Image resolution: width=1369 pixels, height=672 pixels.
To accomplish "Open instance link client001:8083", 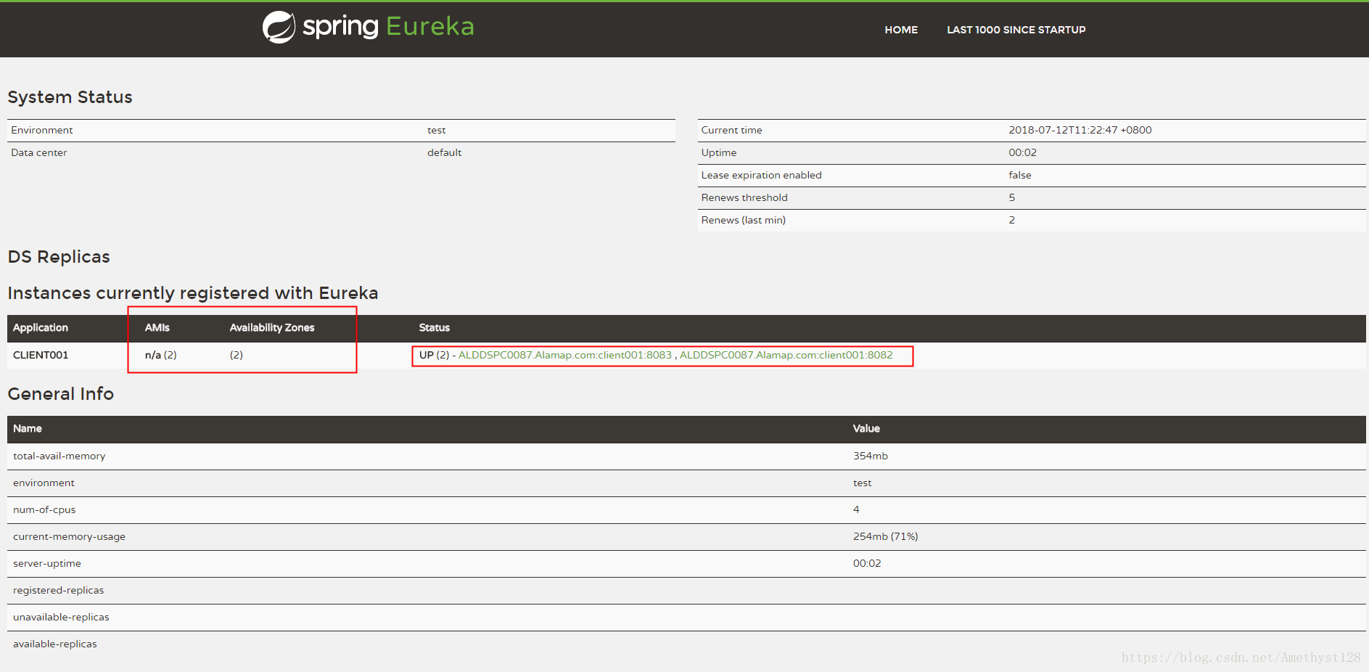I will [x=565, y=355].
